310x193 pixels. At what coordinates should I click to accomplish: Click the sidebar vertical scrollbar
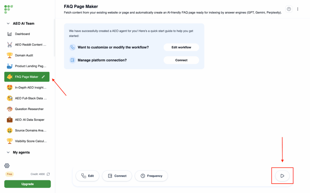[54, 38]
